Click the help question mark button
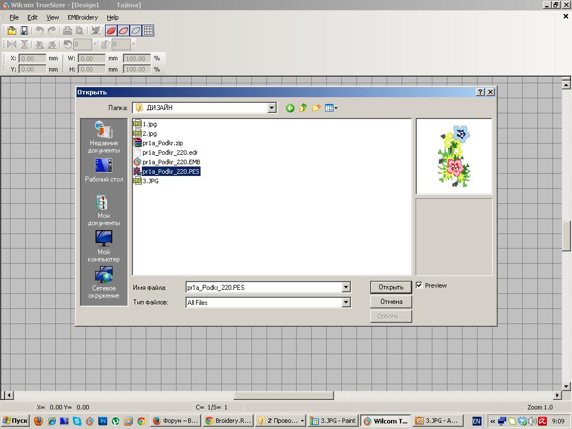The height and width of the screenshot is (429, 572). tap(480, 92)
